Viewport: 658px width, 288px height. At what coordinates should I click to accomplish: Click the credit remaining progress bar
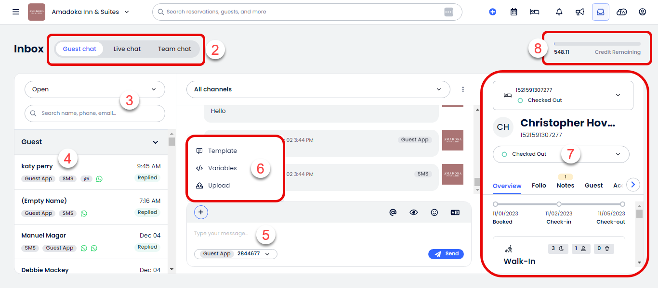[597, 44]
